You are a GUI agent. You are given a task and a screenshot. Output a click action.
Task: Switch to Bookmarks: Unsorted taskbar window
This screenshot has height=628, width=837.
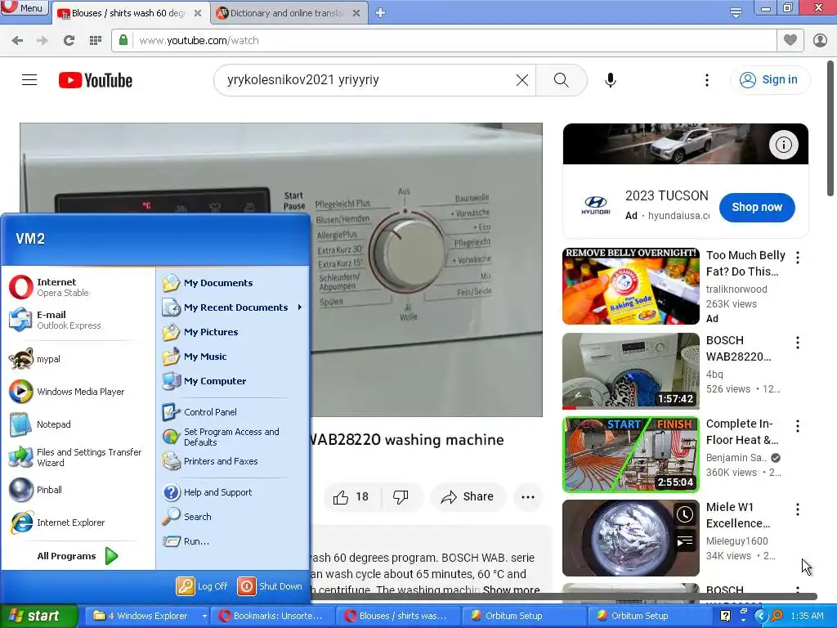pyautogui.click(x=273, y=616)
